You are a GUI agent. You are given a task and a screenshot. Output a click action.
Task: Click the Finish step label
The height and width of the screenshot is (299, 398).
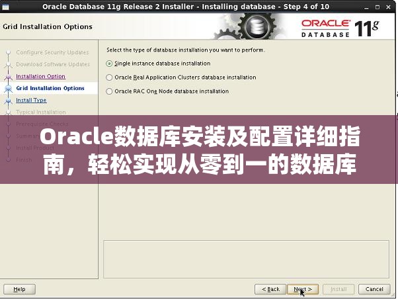click(x=24, y=160)
